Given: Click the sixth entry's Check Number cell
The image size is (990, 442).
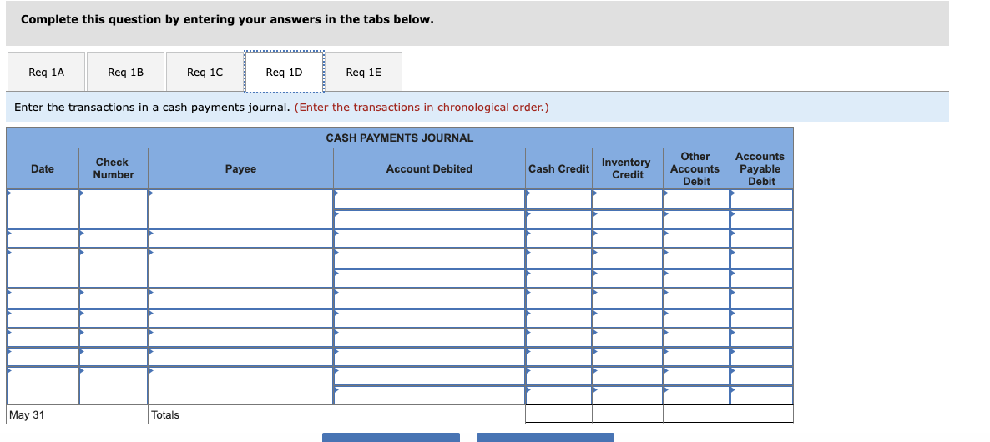Looking at the screenshot, I should click(114, 338).
